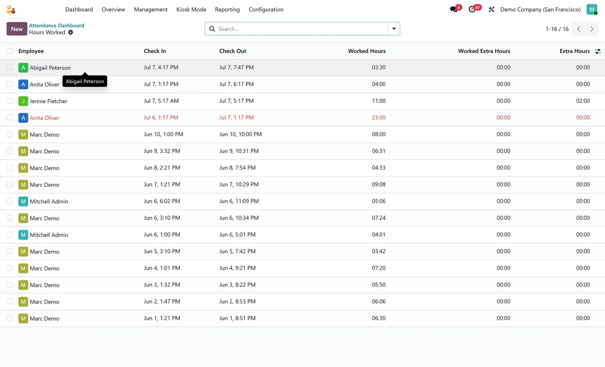Click the Jun 7, 10:29 PM check out cell
Image resolution: width=605 pixels, height=367 pixels.
tap(239, 184)
